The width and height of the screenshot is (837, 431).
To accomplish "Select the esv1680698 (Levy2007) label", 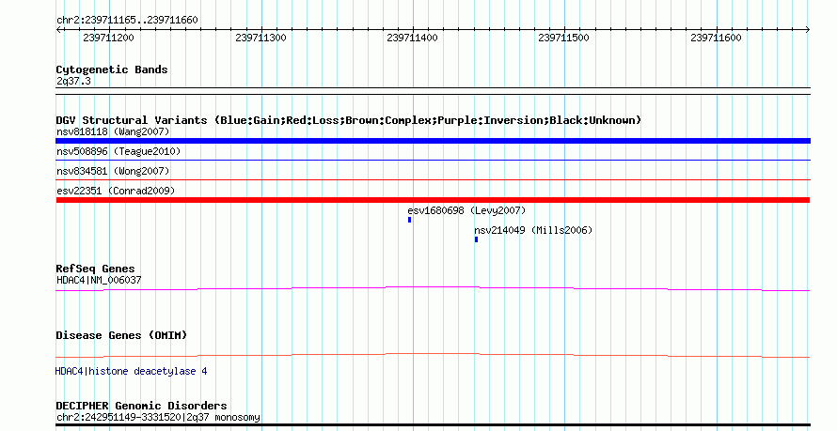I will [466, 210].
